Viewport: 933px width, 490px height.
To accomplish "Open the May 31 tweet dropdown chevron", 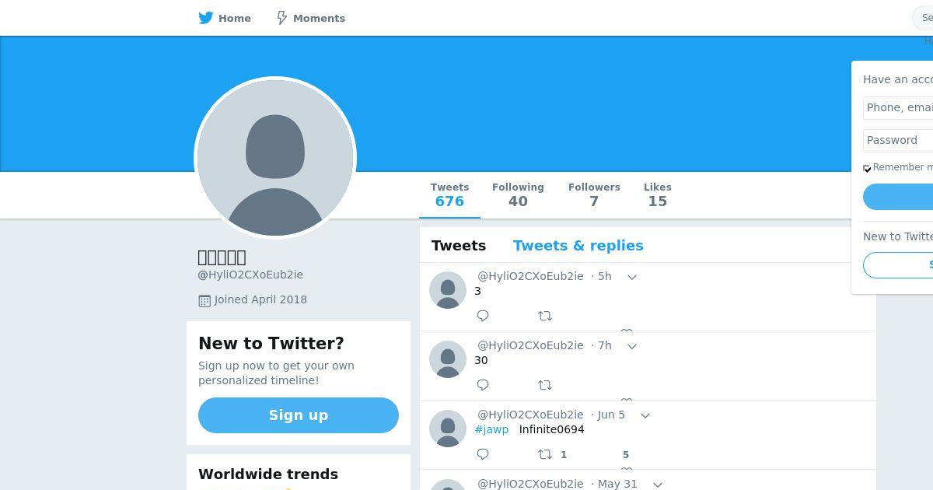I will (x=658, y=485).
